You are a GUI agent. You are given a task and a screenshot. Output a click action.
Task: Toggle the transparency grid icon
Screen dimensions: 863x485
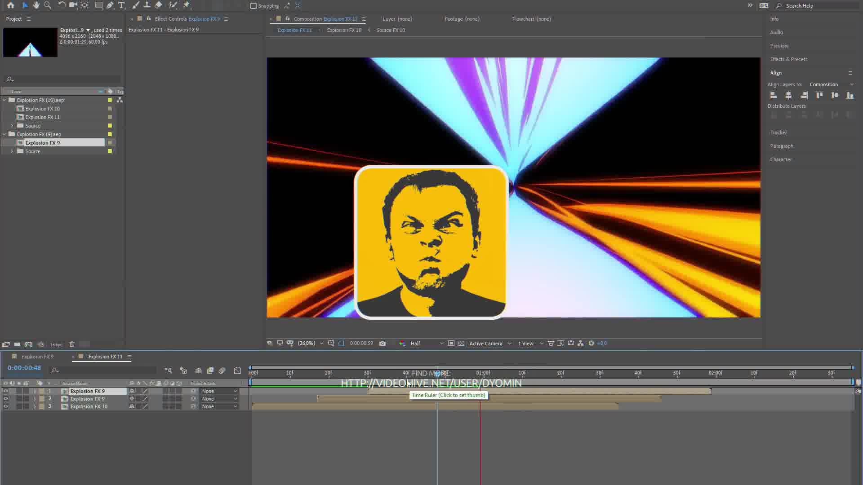click(x=461, y=343)
